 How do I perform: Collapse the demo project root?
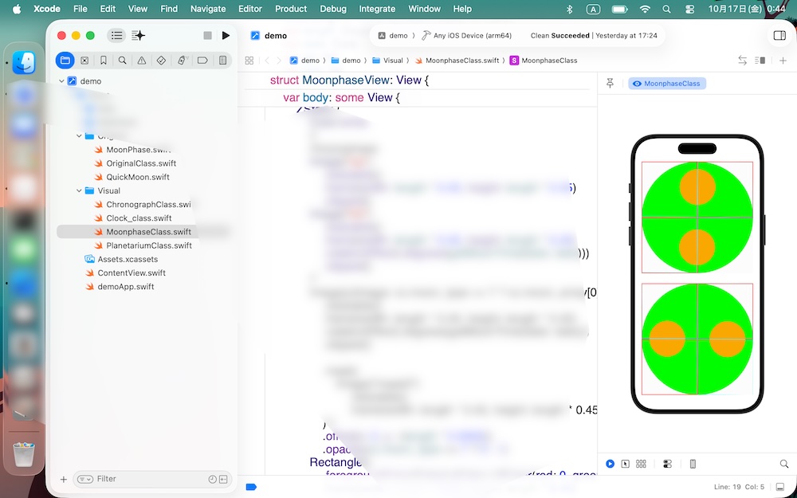[61, 81]
